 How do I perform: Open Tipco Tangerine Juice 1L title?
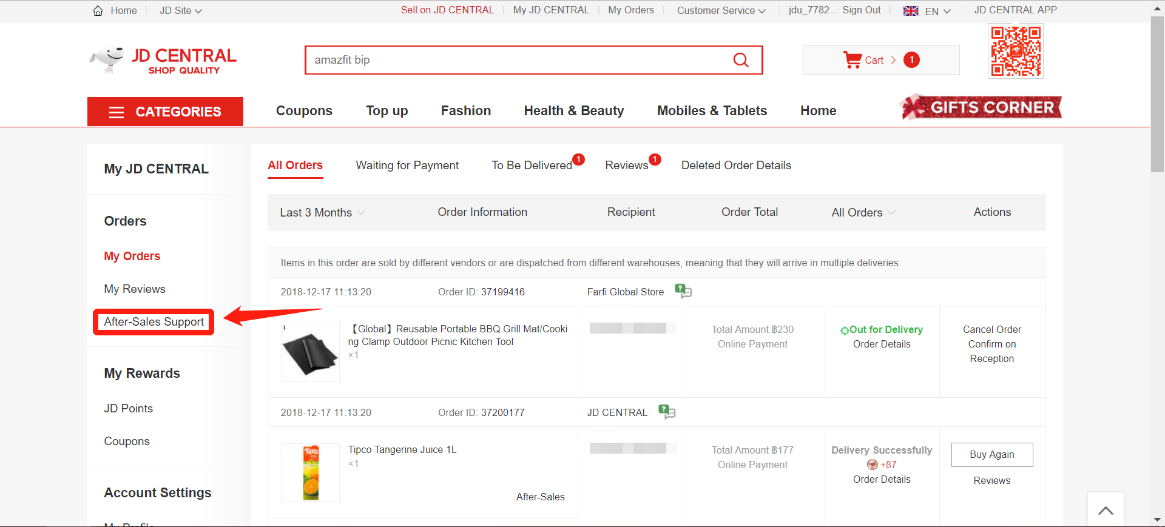402,449
